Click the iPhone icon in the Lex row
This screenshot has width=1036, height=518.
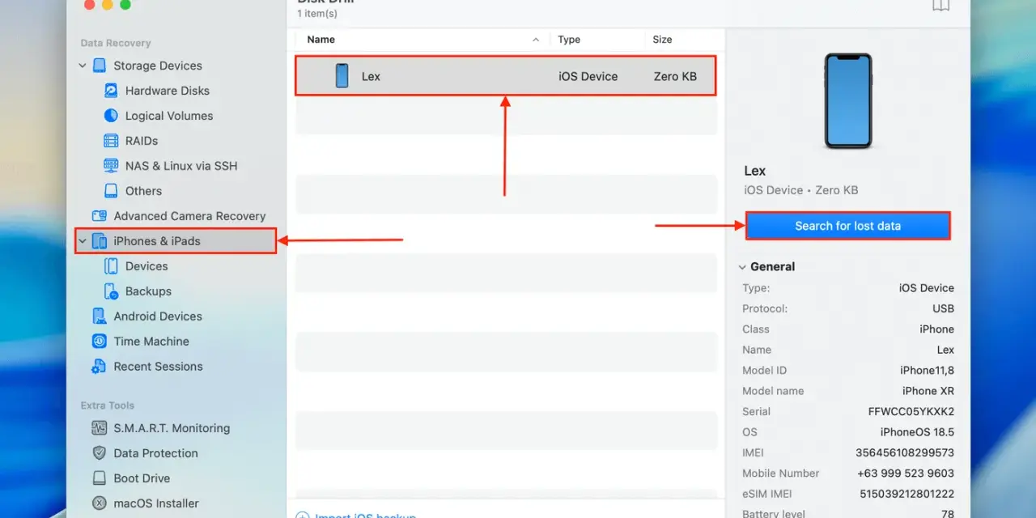pos(342,76)
